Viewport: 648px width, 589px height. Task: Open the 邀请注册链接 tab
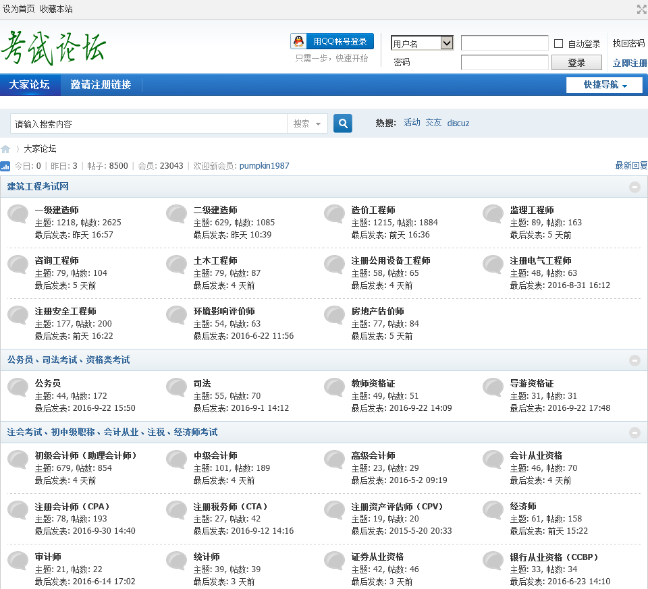point(101,85)
